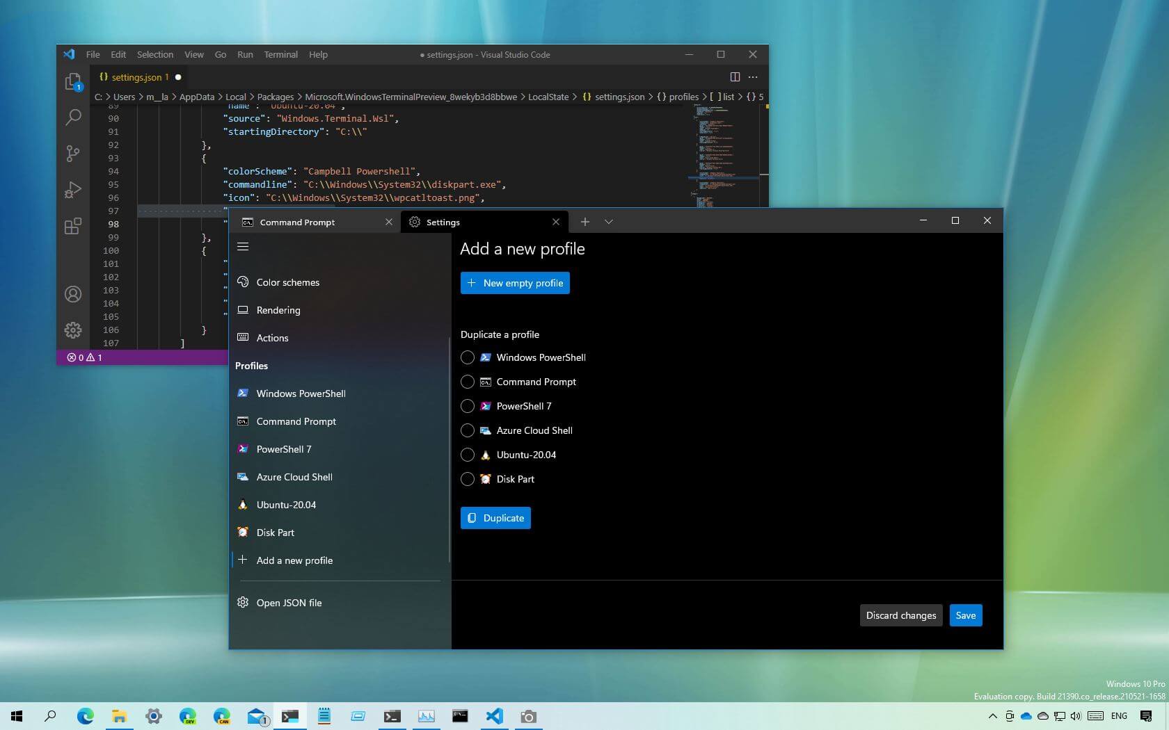Open the Terminal menu in VS Code
Image resolution: width=1169 pixels, height=730 pixels.
(280, 54)
